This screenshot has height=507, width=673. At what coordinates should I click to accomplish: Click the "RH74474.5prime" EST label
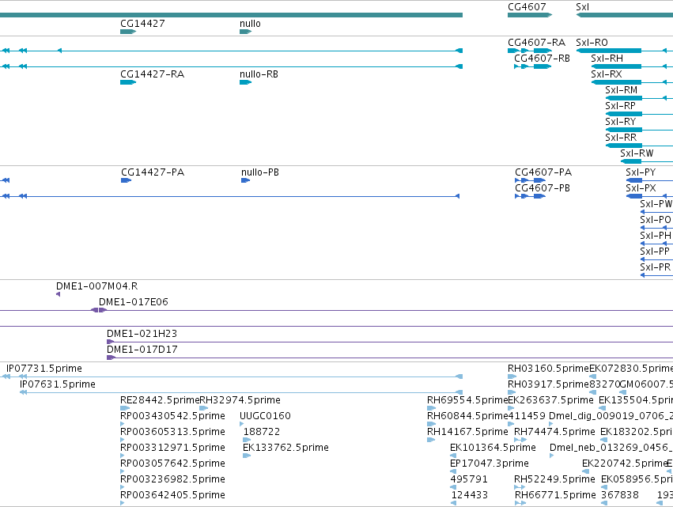click(554, 433)
